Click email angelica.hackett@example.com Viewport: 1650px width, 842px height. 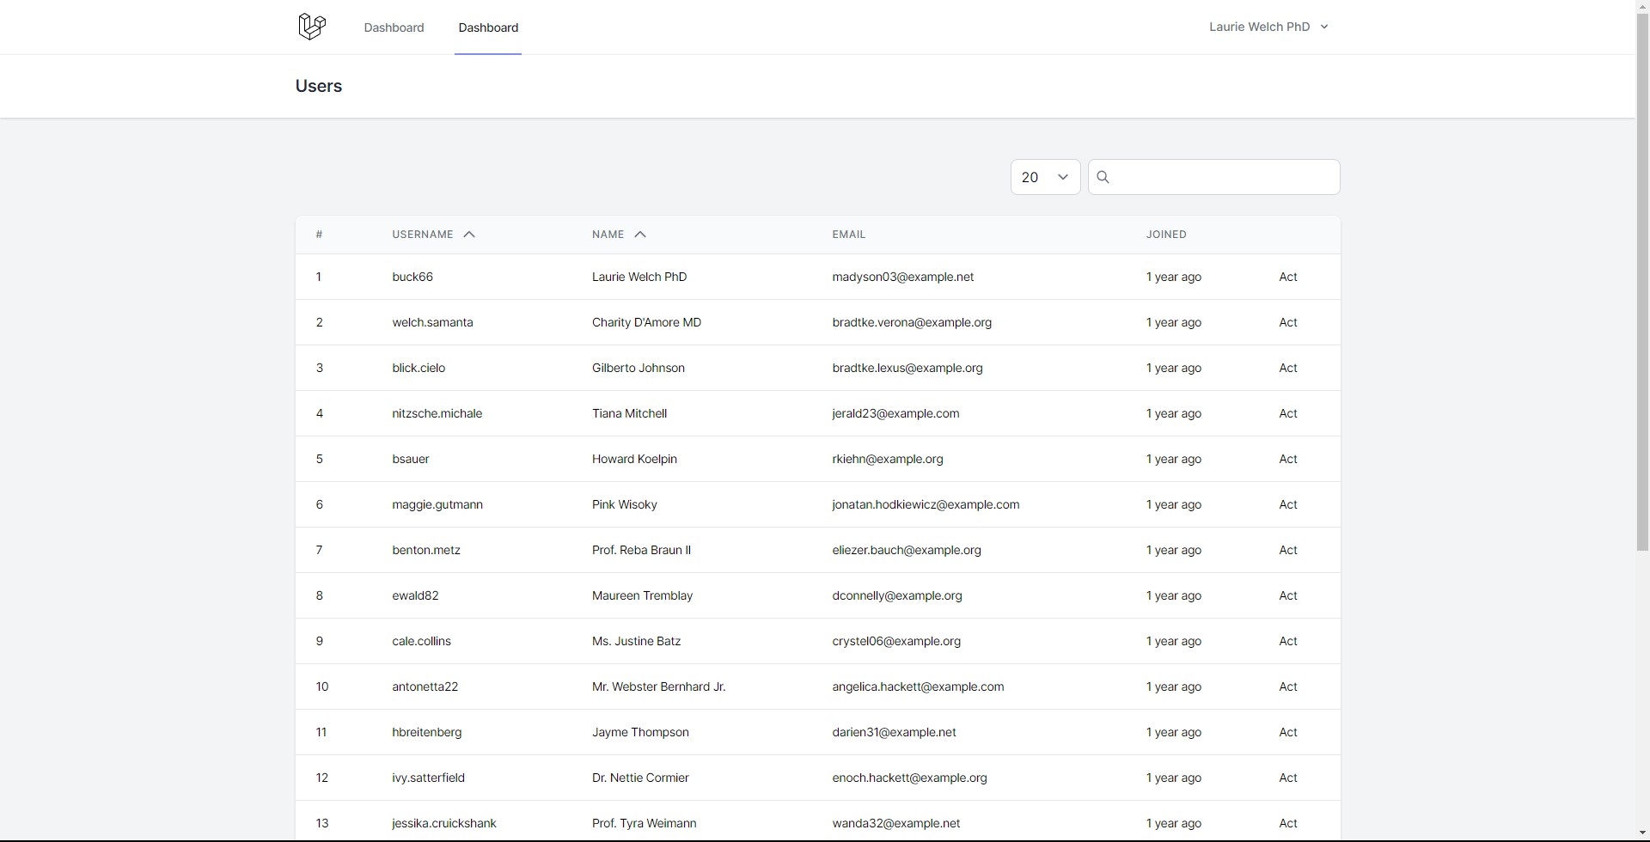click(918, 686)
